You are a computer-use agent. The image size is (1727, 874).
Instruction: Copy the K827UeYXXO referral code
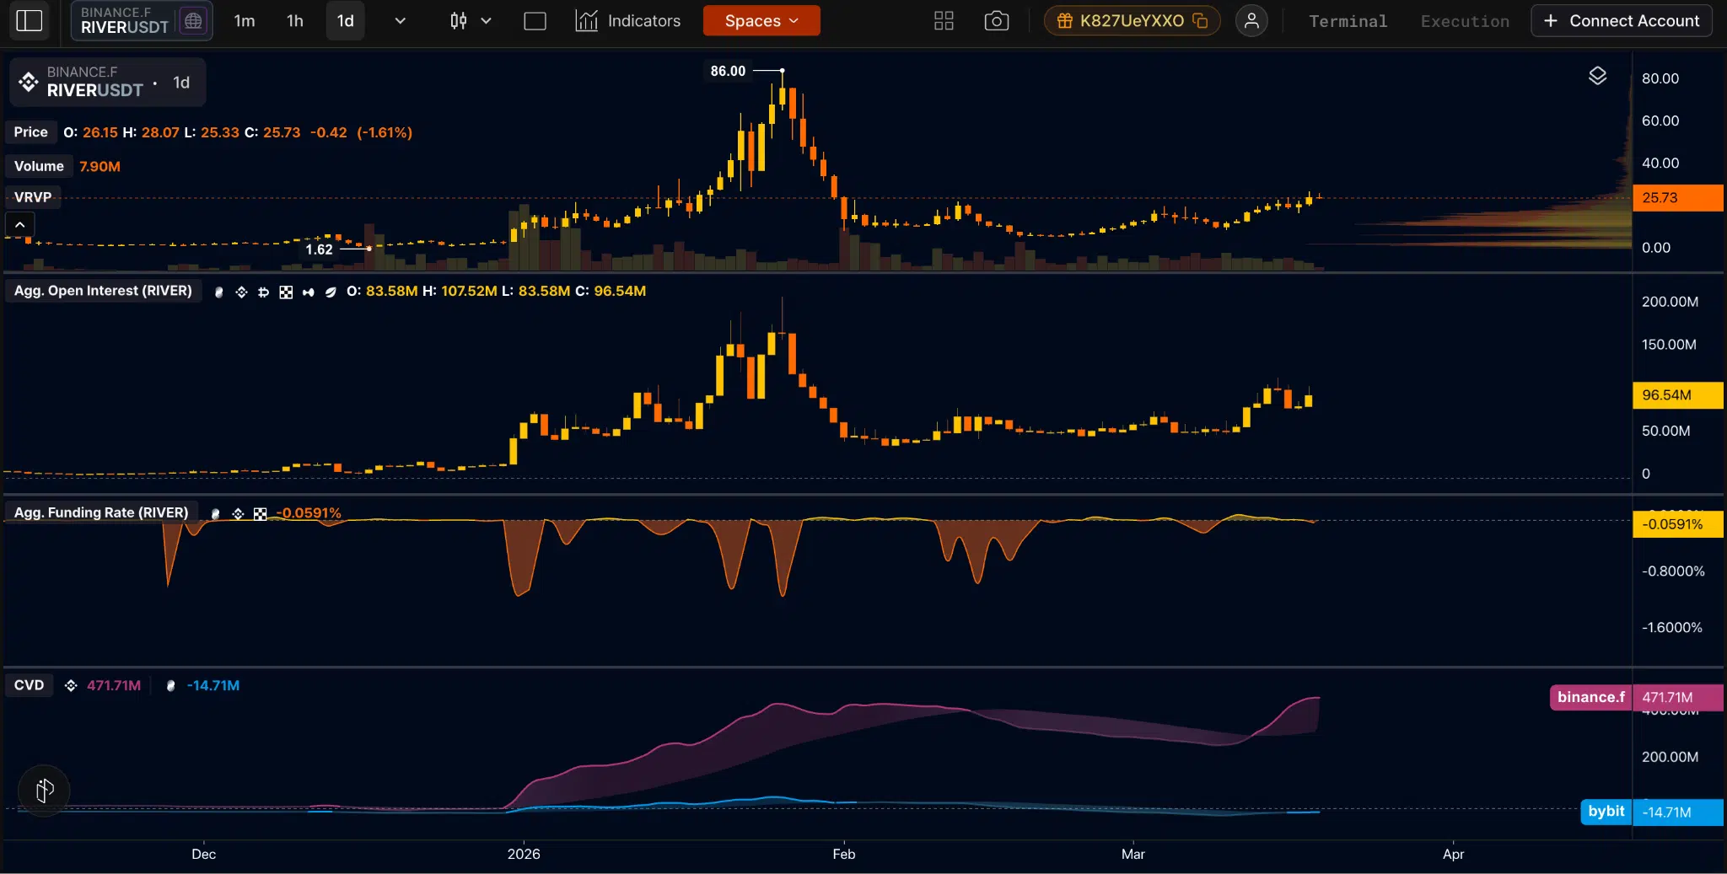point(1200,20)
